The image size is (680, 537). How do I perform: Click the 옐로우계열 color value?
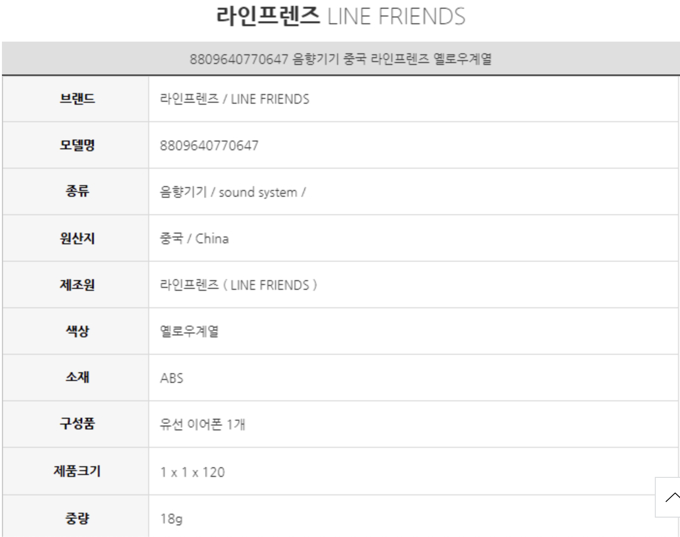pyautogui.click(x=189, y=332)
